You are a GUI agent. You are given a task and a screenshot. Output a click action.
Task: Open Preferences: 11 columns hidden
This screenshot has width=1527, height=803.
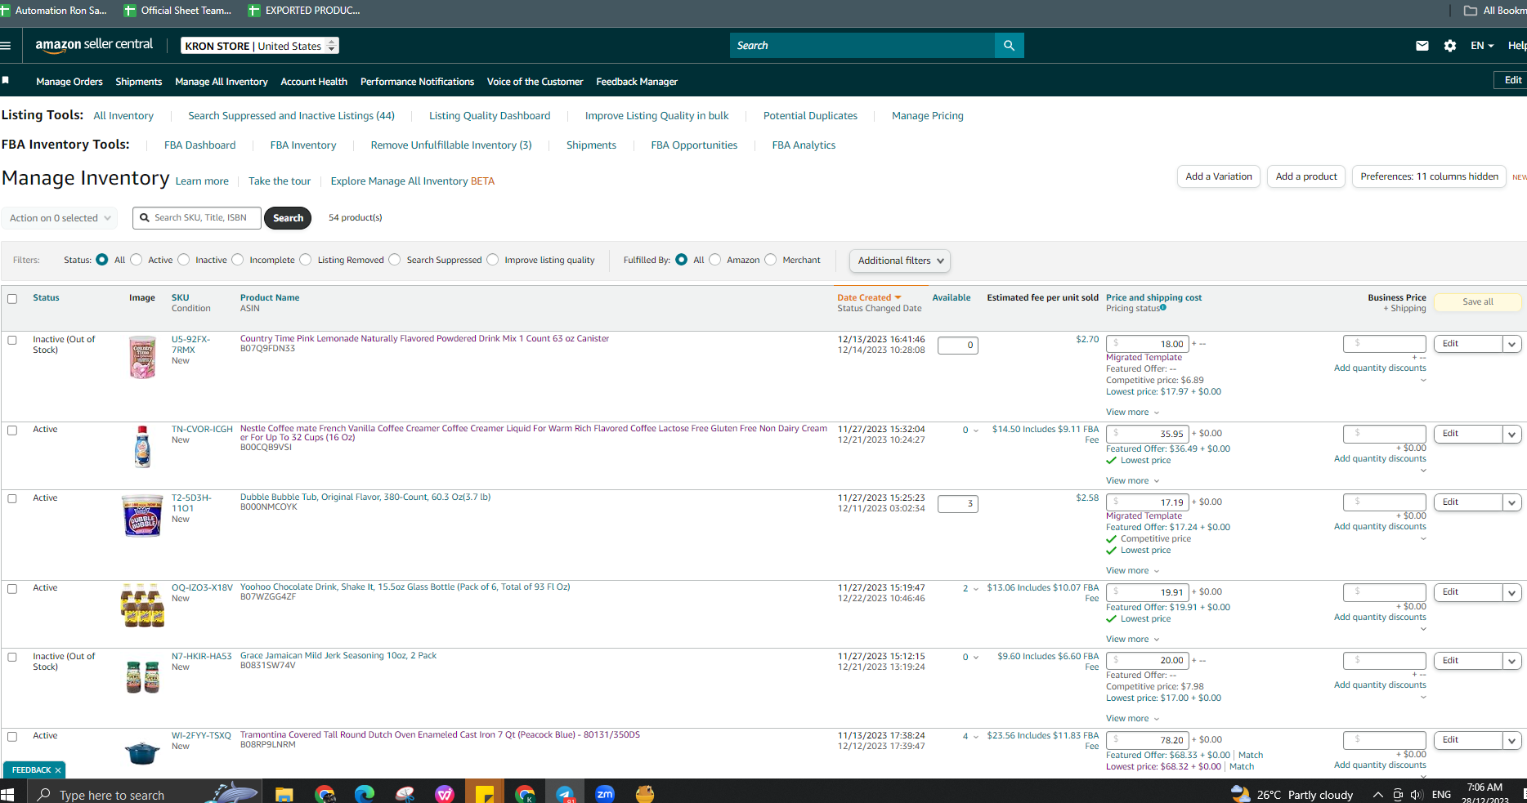[1429, 176]
